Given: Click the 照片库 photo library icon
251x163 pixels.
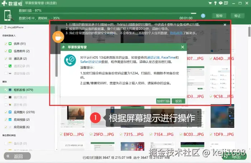Looking at the screenshot, I should 10,105.
